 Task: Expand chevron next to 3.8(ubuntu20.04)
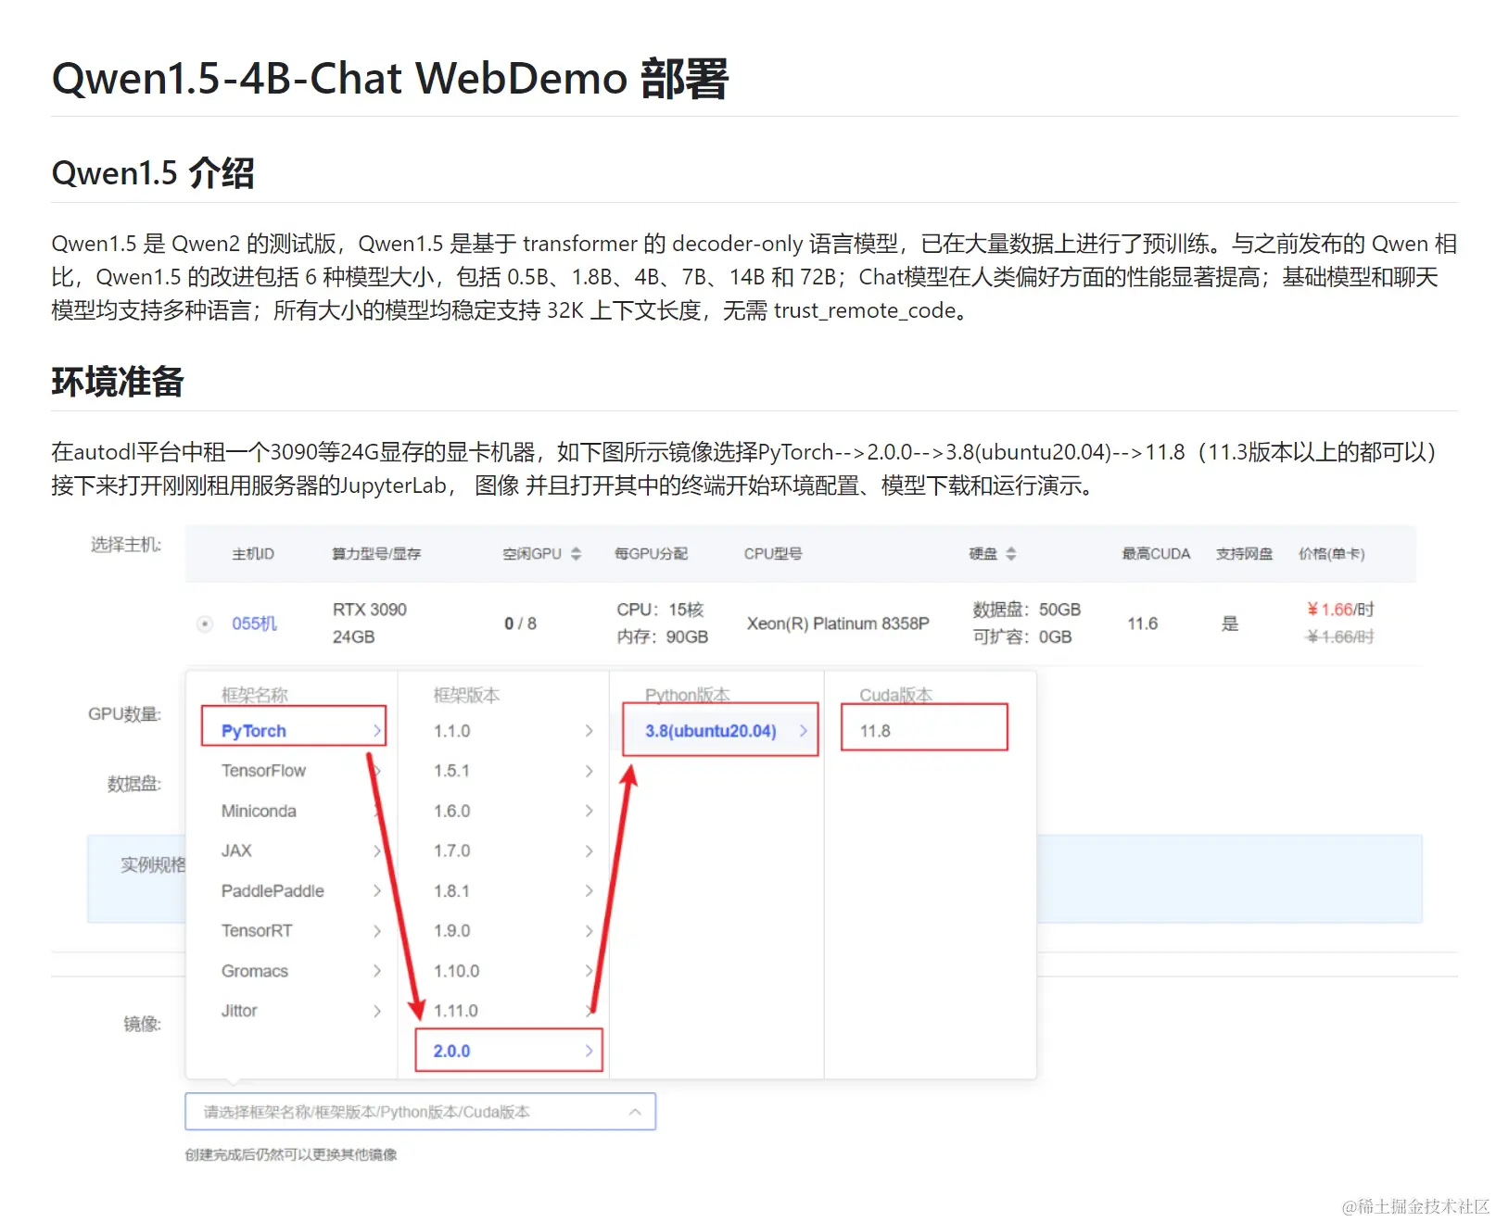point(803,731)
